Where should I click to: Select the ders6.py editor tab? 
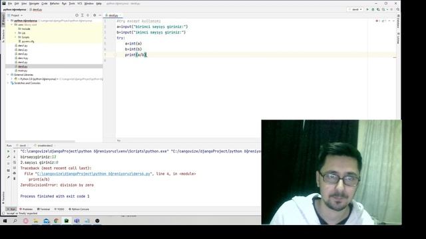(x=113, y=15)
